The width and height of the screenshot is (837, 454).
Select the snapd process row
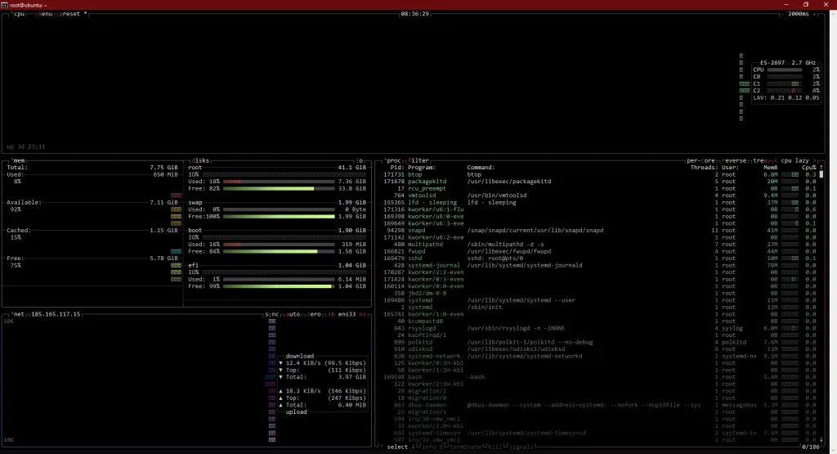click(600, 230)
